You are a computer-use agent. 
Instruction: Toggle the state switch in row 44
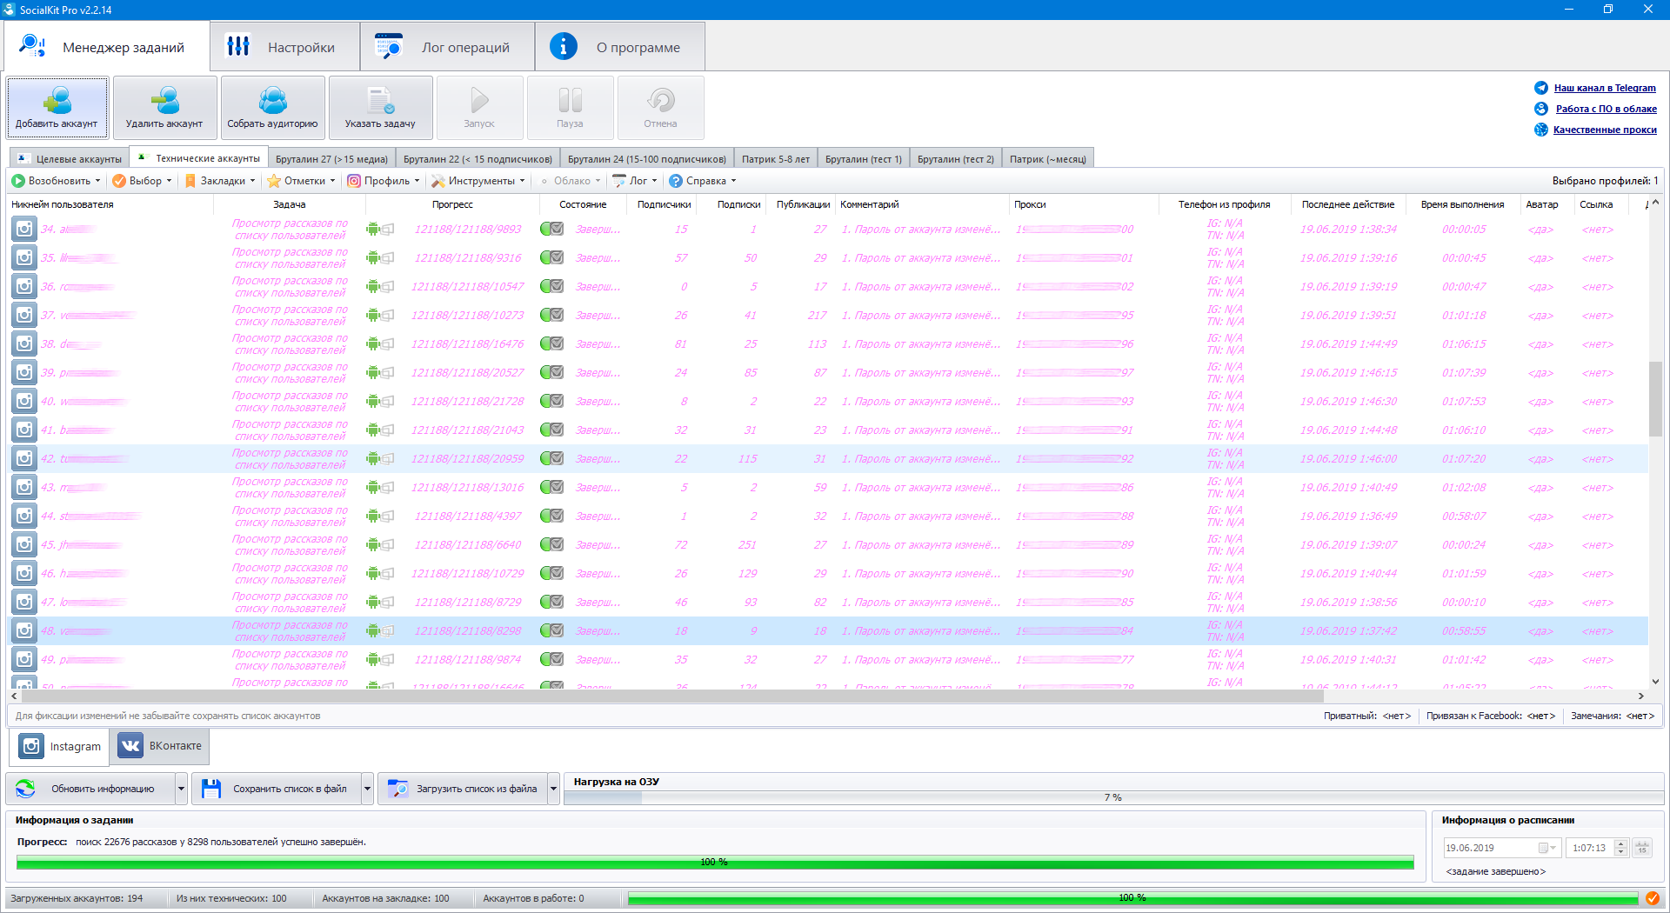[551, 516]
